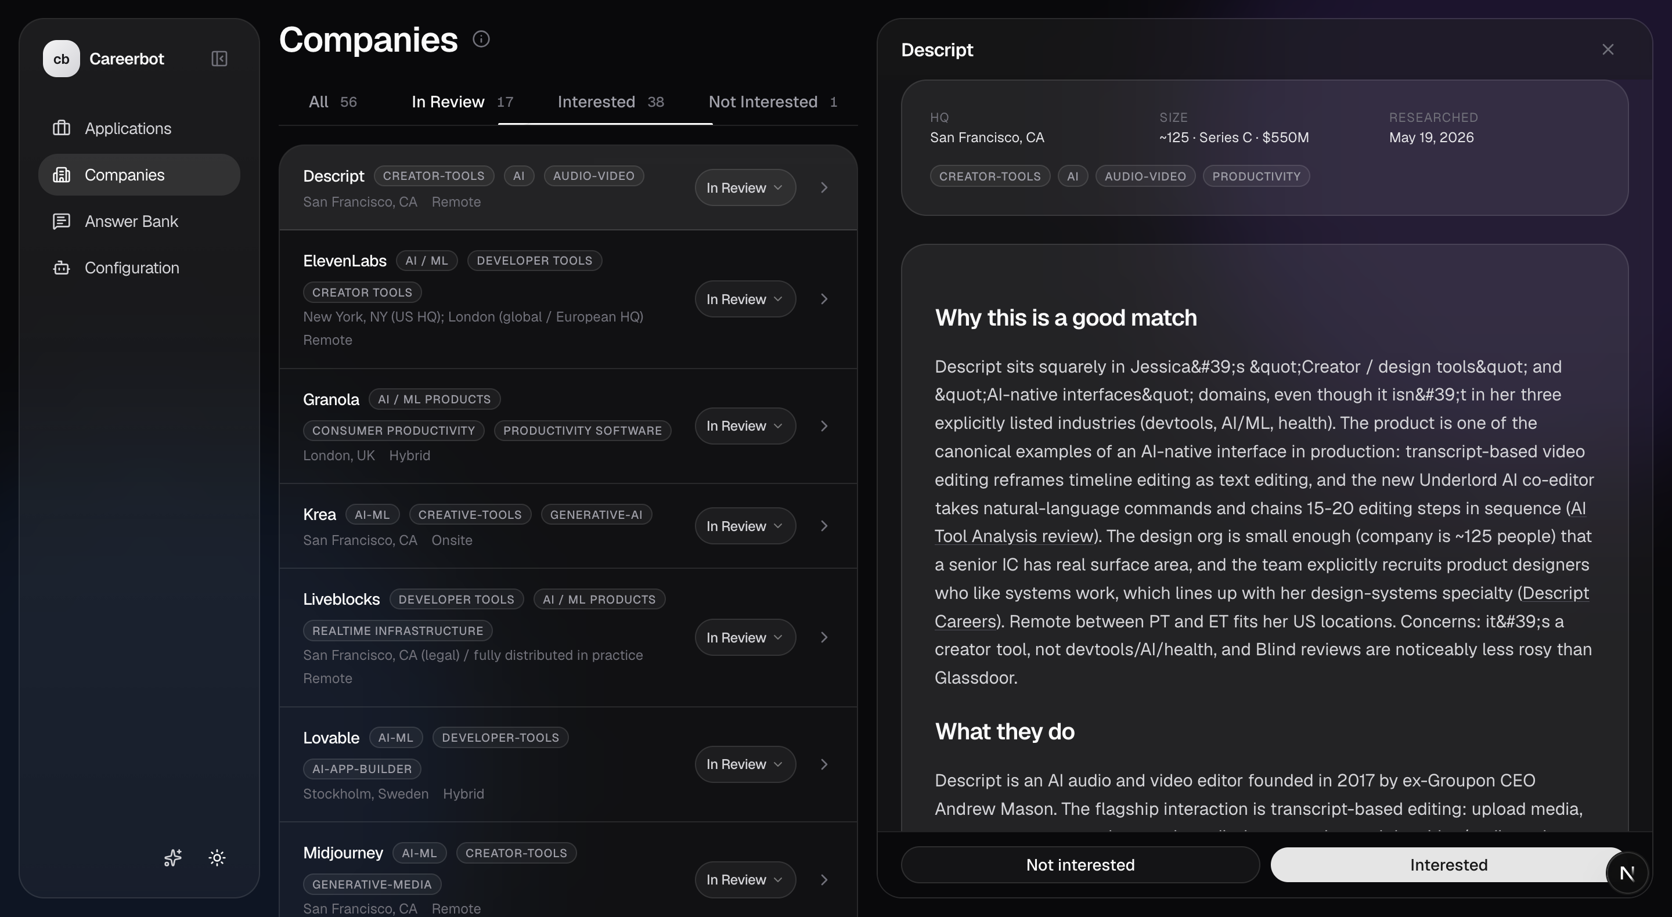
Task: Show Companies info icon
Action: point(481,39)
